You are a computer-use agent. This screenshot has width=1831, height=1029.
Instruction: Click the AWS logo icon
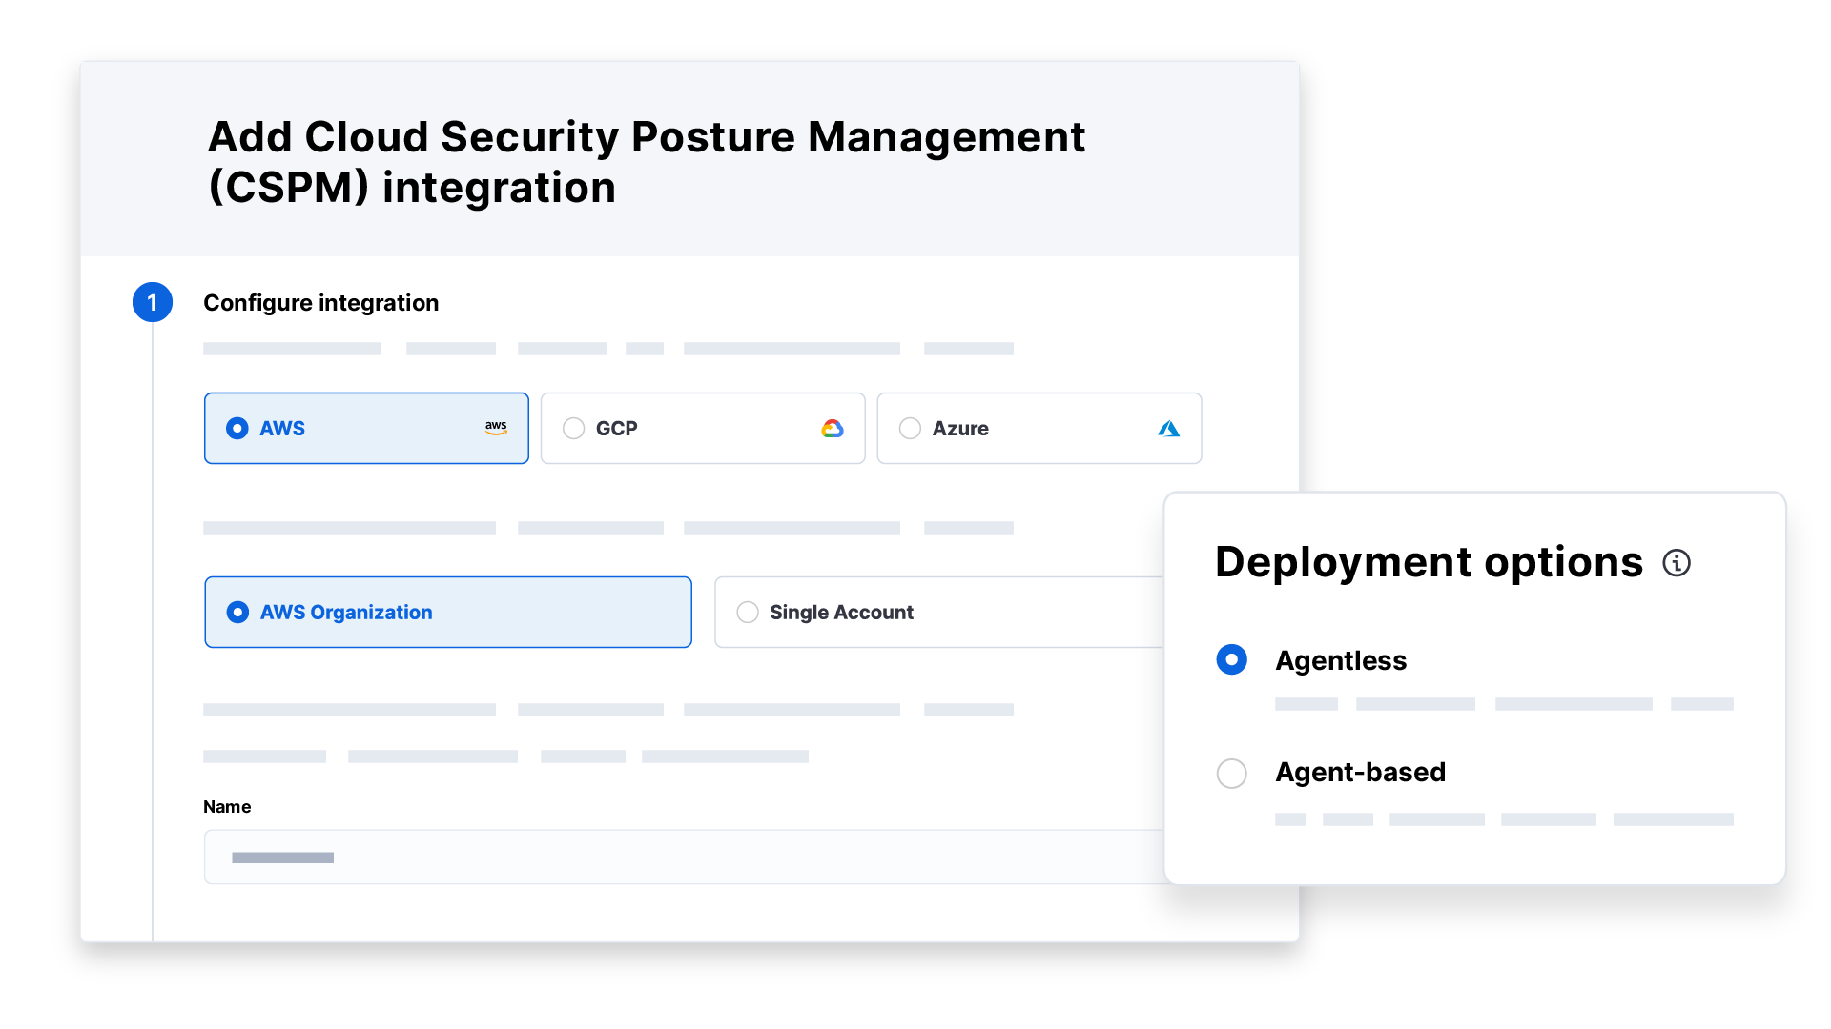click(x=496, y=428)
